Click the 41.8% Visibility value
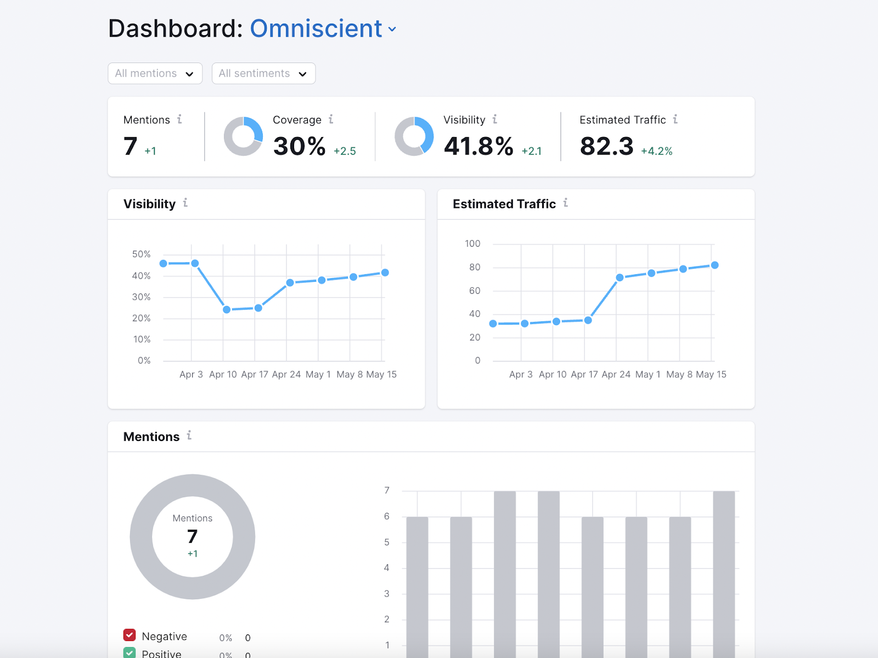The height and width of the screenshot is (658, 878). tap(479, 146)
